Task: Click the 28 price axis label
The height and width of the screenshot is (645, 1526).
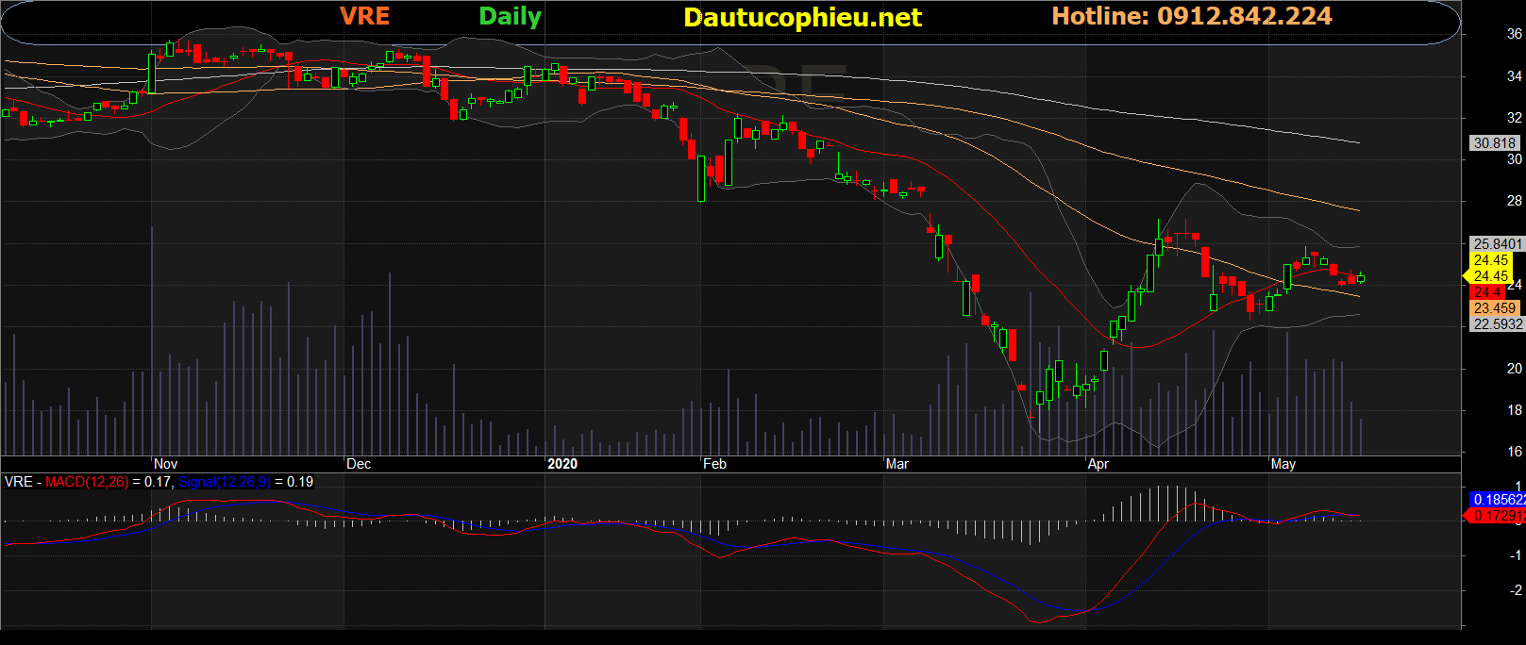Action: click(1514, 201)
